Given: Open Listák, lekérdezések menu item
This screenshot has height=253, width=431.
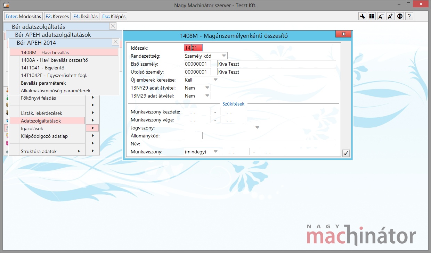Looking at the screenshot, I should point(47,113).
